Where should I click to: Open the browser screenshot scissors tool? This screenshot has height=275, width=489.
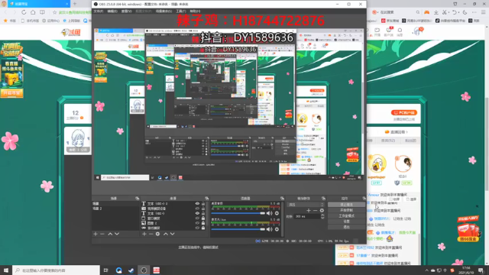tap(444, 12)
